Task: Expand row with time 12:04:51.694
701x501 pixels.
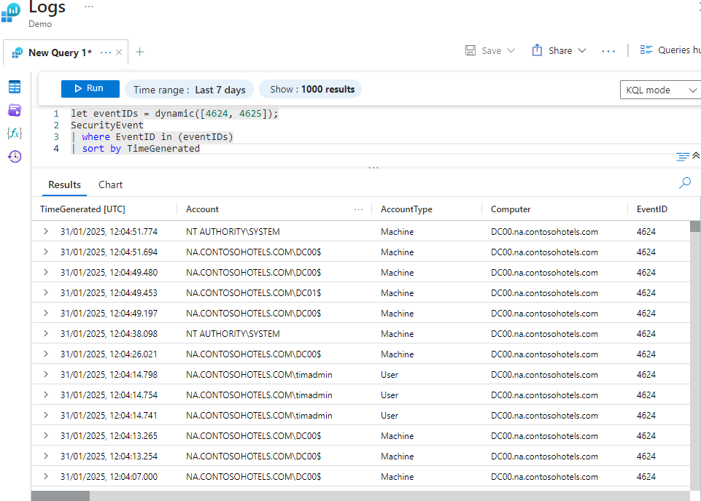Action: [x=46, y=252]
